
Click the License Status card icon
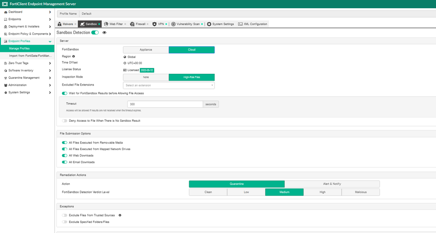tap(125, 70)
